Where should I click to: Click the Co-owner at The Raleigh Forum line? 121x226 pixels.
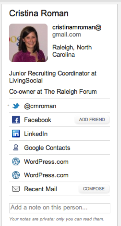(53, 92)
